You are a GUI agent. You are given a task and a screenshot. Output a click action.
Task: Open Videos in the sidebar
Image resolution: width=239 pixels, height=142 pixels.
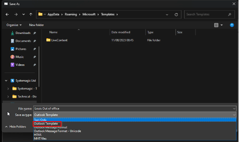click(20, 65)
